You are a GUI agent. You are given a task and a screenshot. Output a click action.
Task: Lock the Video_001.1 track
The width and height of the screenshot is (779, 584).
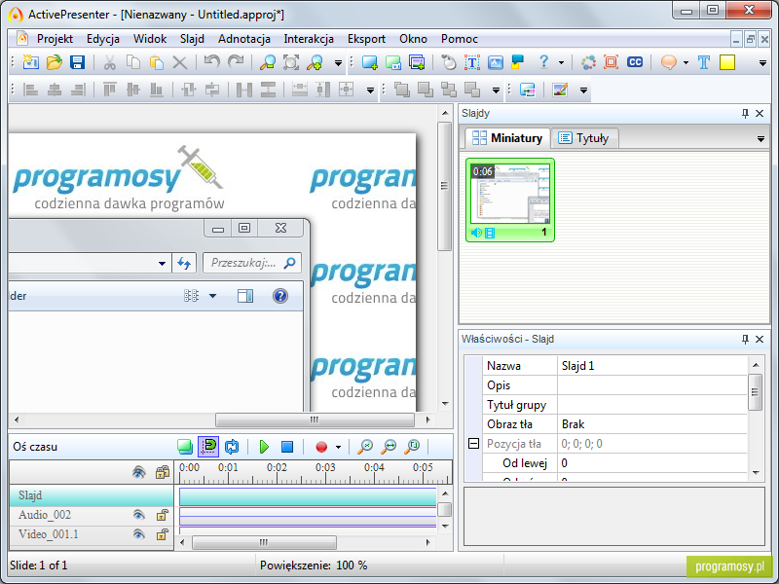[162, 534]
